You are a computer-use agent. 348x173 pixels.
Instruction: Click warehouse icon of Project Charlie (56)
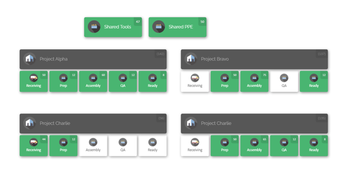pos(29,123)
